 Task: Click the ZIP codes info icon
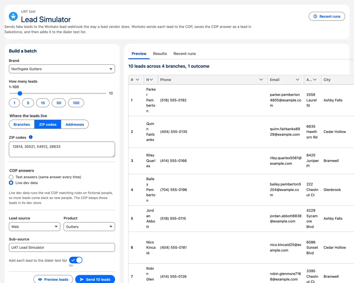tap(31, 137)
